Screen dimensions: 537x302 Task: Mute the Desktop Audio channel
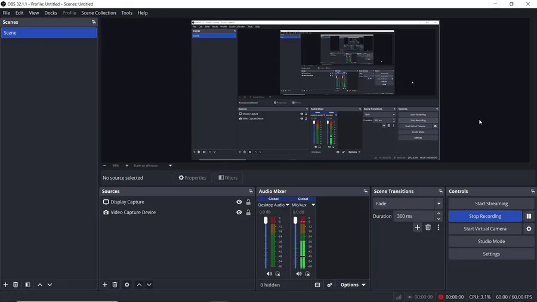(269, 273)
